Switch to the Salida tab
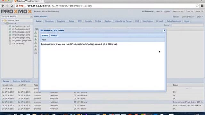Viewport: 205px width, 115px height. pos(45,35)
